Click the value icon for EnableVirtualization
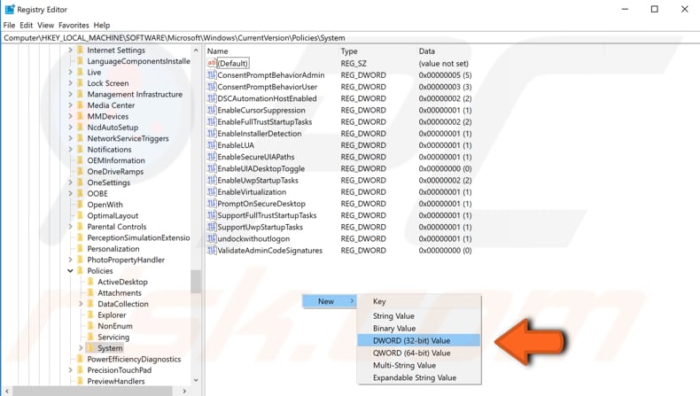Viewport: 700px width, 396px height. (212, 192)
